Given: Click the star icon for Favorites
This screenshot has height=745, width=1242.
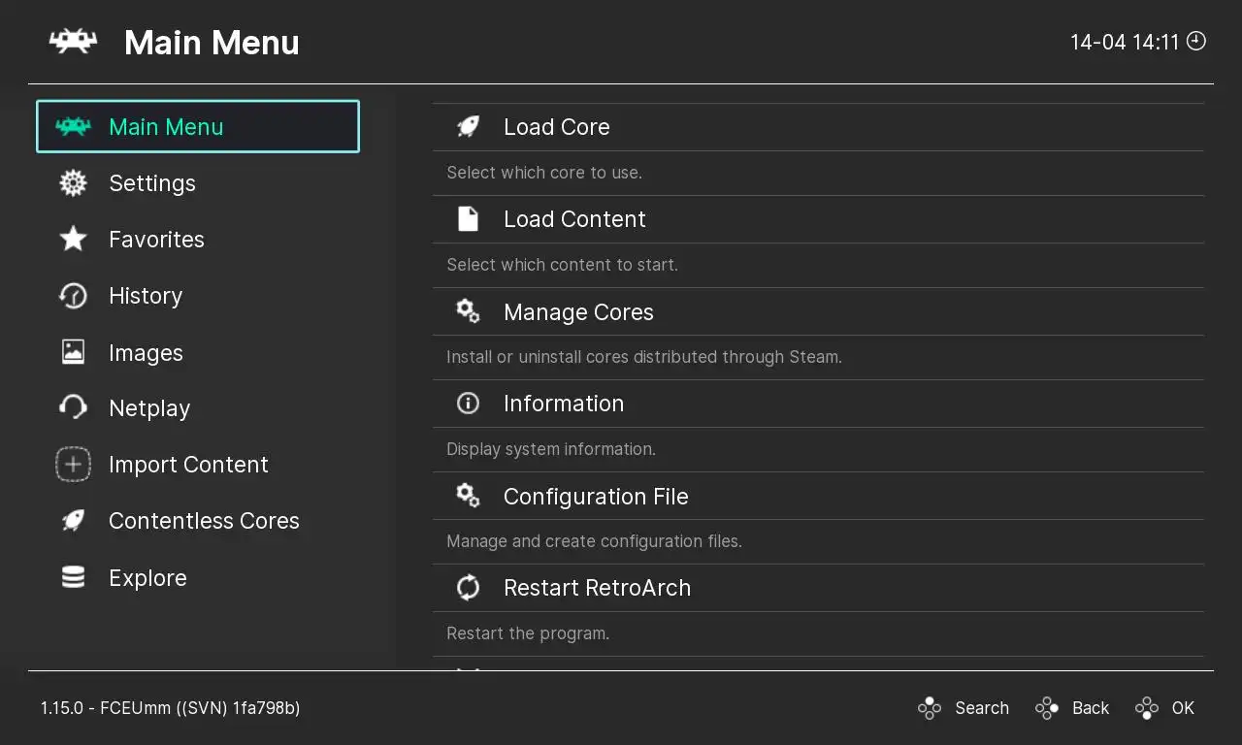Looking at the screenshot, I should 73,240.
